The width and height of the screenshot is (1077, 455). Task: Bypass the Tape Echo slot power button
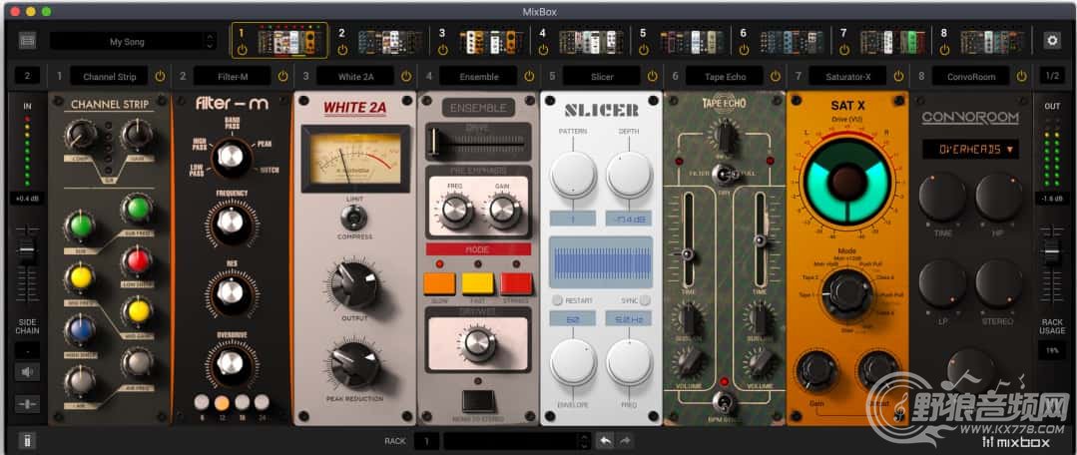[776, 76]
